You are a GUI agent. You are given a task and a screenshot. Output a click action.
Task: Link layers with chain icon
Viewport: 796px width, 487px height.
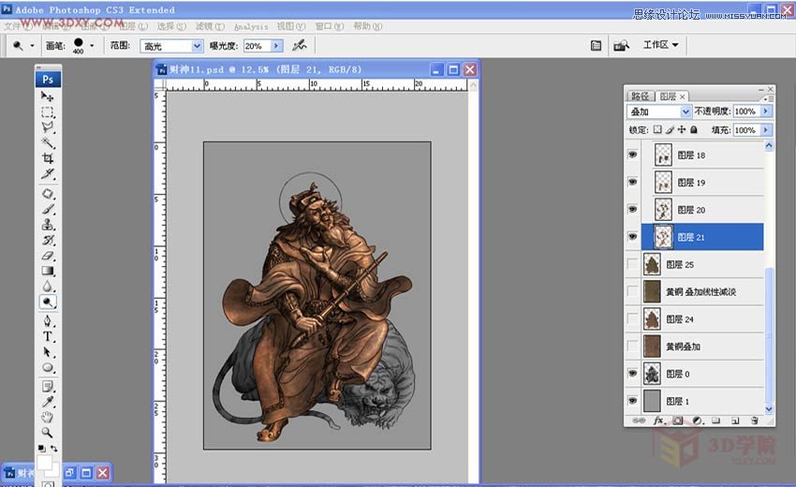click(x=639, y=421)
